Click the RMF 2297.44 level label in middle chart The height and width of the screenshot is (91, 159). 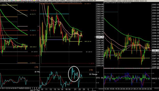point(88,41)
